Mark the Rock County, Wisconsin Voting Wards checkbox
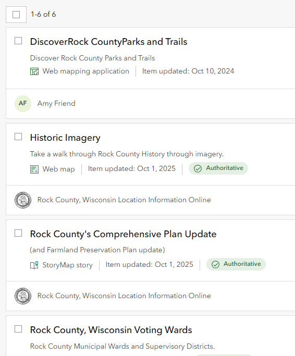This screenshot has width=295, height=356. 18,329
